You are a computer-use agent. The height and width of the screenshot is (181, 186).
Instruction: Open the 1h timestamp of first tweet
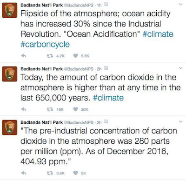[99, 5]
